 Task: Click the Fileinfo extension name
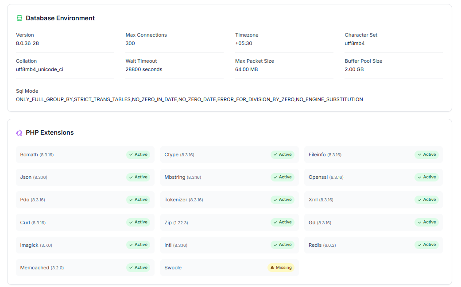coord(317,155)
